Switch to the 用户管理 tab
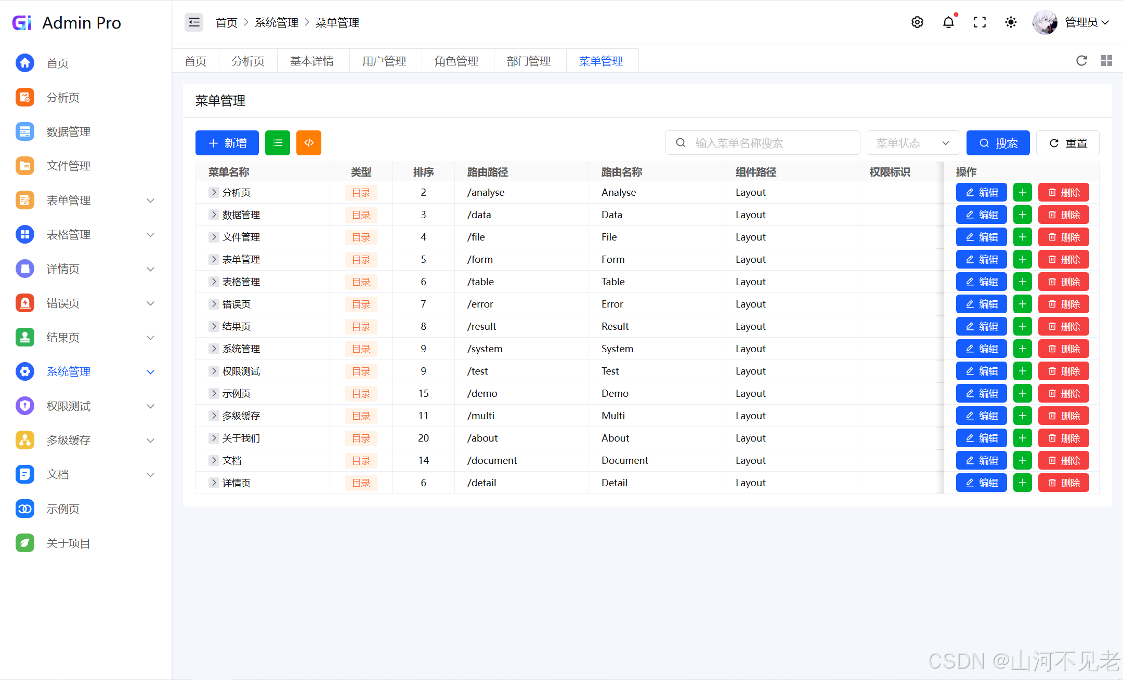 coord(384,61)
